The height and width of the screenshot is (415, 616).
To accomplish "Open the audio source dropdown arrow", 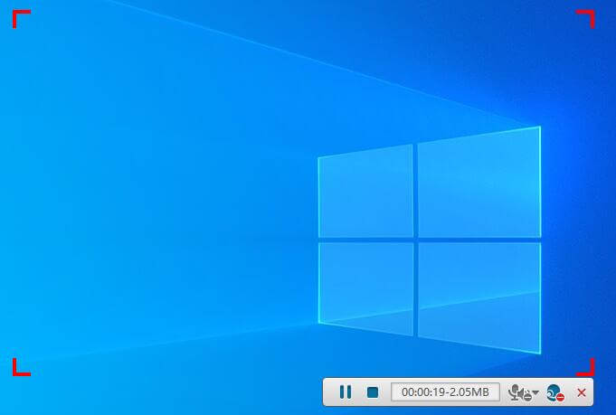I will point(535,392).
